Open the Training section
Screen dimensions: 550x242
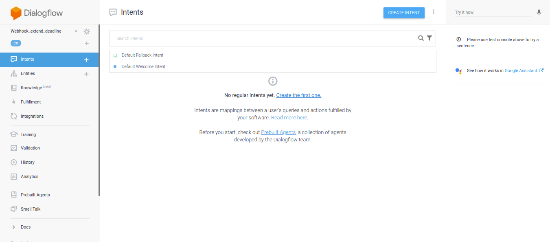(28, 134)
